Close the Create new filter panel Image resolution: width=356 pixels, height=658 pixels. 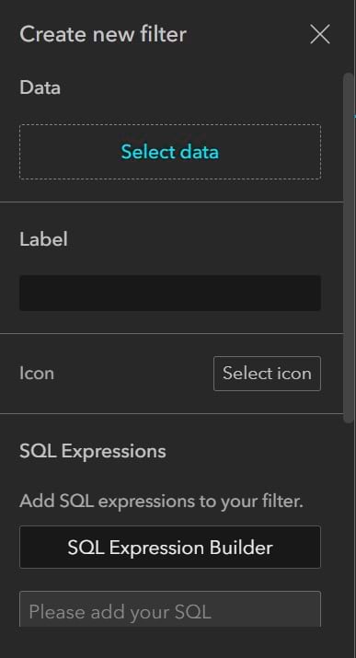coord(320,34)
